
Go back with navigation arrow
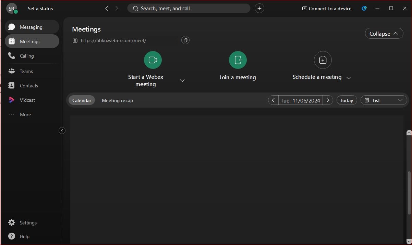[107, 8]
